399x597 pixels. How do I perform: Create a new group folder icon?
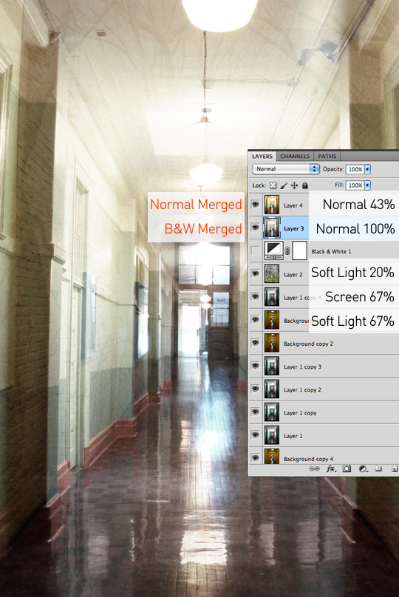(x=378, y=468)
